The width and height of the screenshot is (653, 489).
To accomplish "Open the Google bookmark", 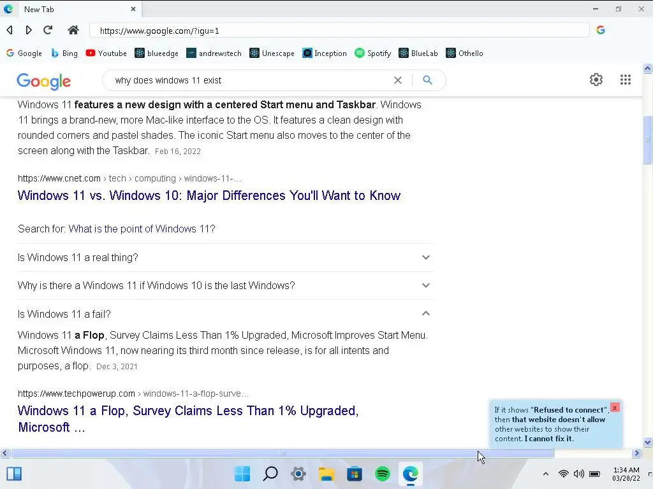I will 24,53.
